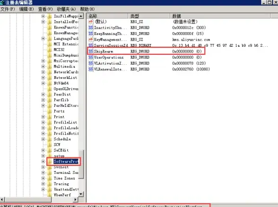This screenshot has height=207, width=278.
Task: Click the tree pane scroll-down arrow
Action: (x=81, y=194)
